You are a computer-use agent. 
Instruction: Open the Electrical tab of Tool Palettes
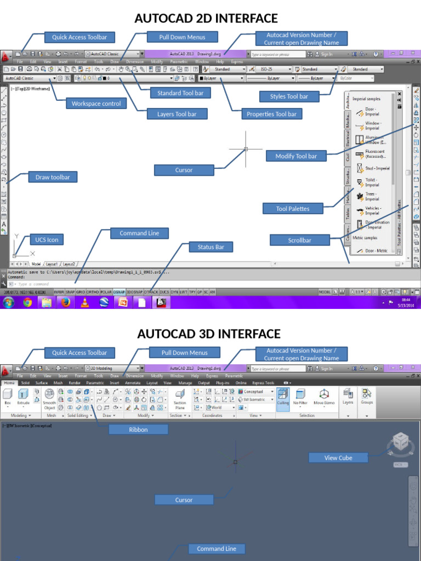tap(347, 138)
